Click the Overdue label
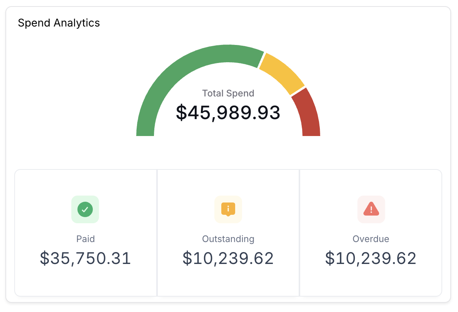This screenshot has height=312, width=458. tap(371, 239)
